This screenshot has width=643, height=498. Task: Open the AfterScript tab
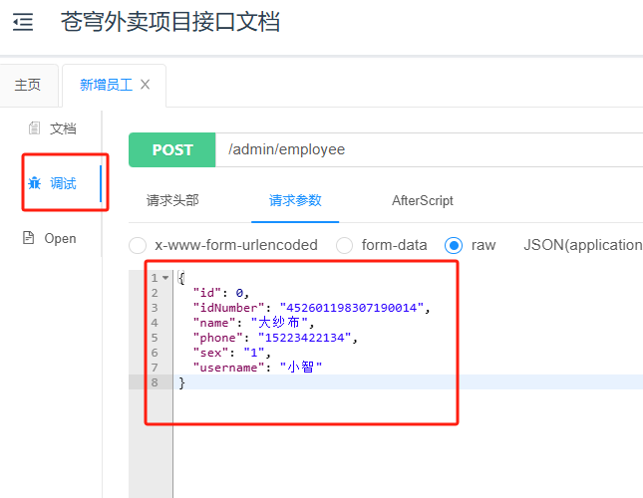pyautogui.click(x=423, y=200)
